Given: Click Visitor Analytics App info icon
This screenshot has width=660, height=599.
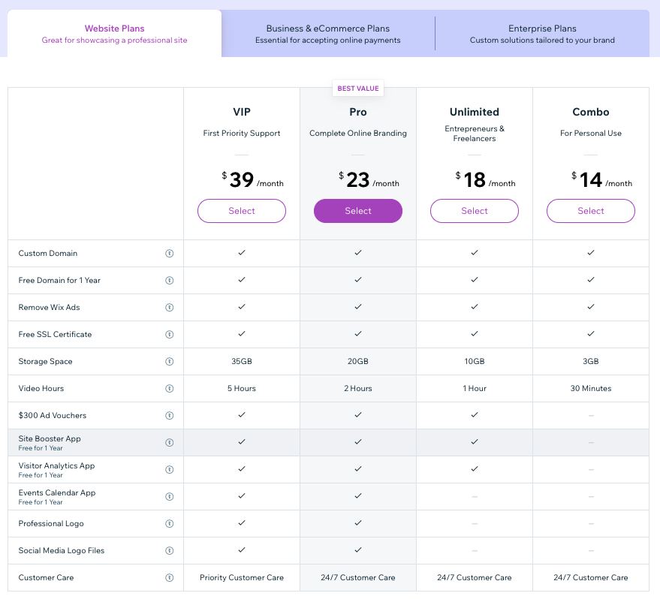Looking at the screenshot, I should click(x=169, y=470).
